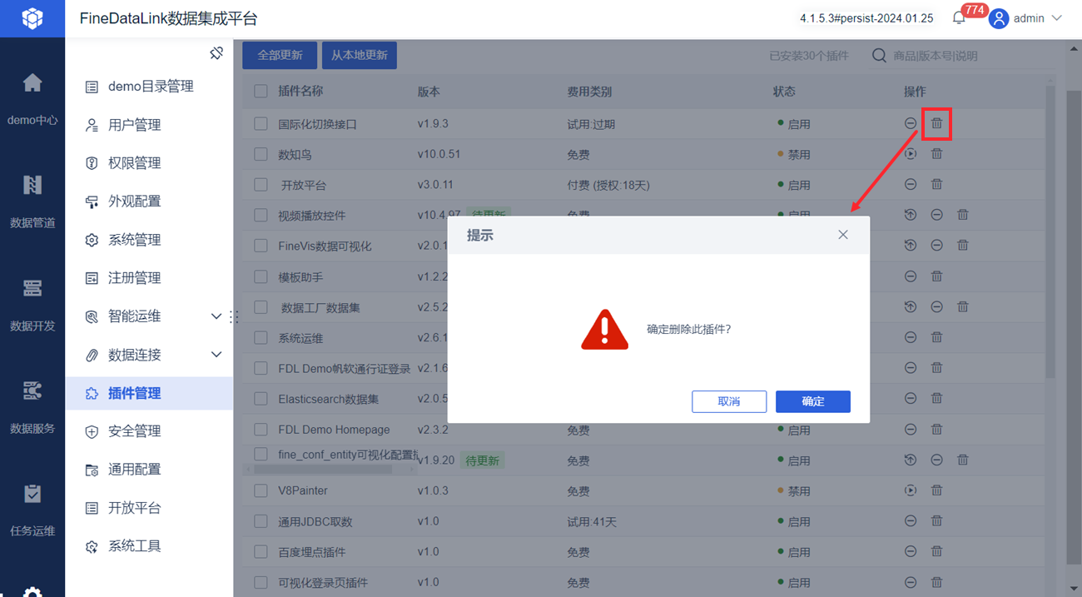Expand the 数据连接 menu chevron
Viewport: 1082px width, 597px height.
point(216,355)
